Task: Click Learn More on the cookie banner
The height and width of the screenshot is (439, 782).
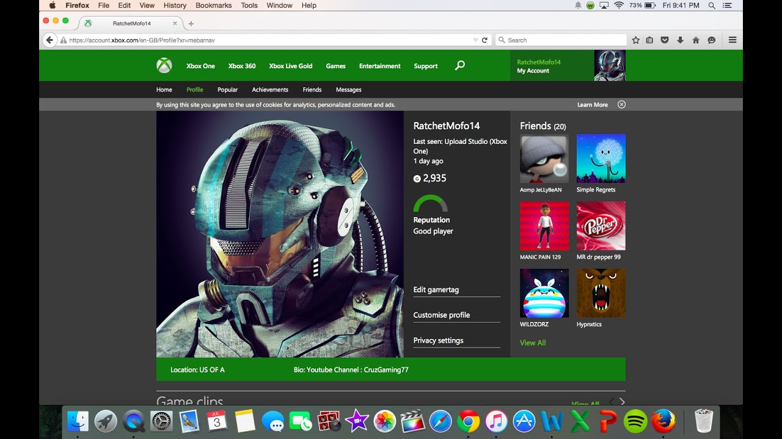Action: pos(593,105)
